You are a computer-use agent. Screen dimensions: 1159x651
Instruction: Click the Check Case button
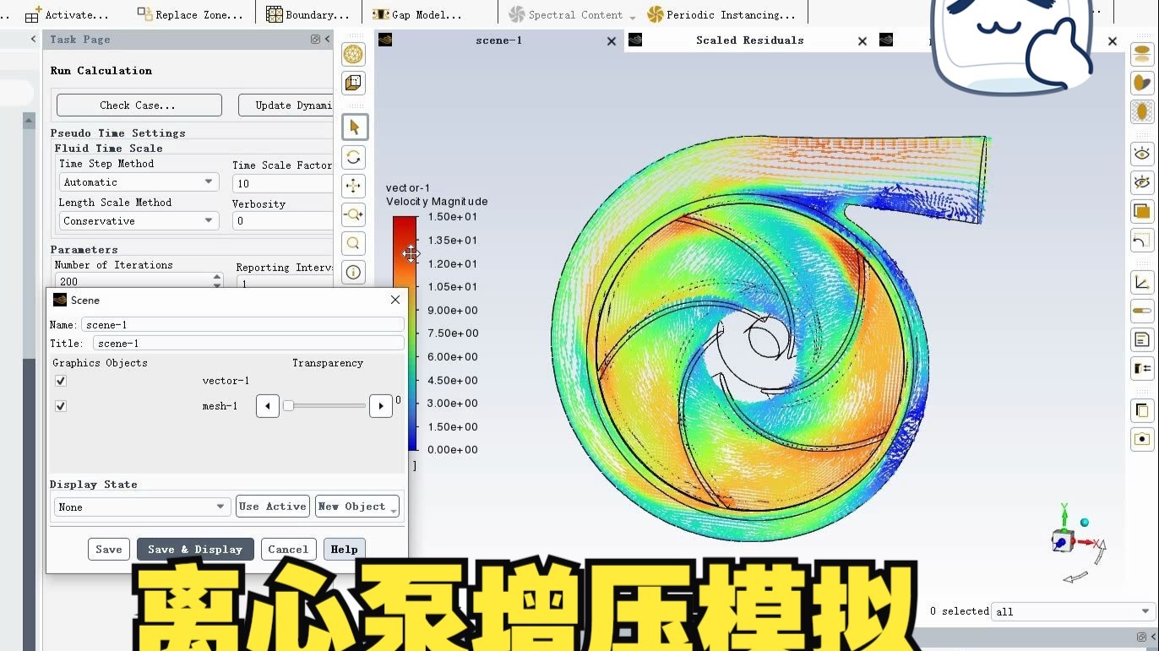pos(139,105)
